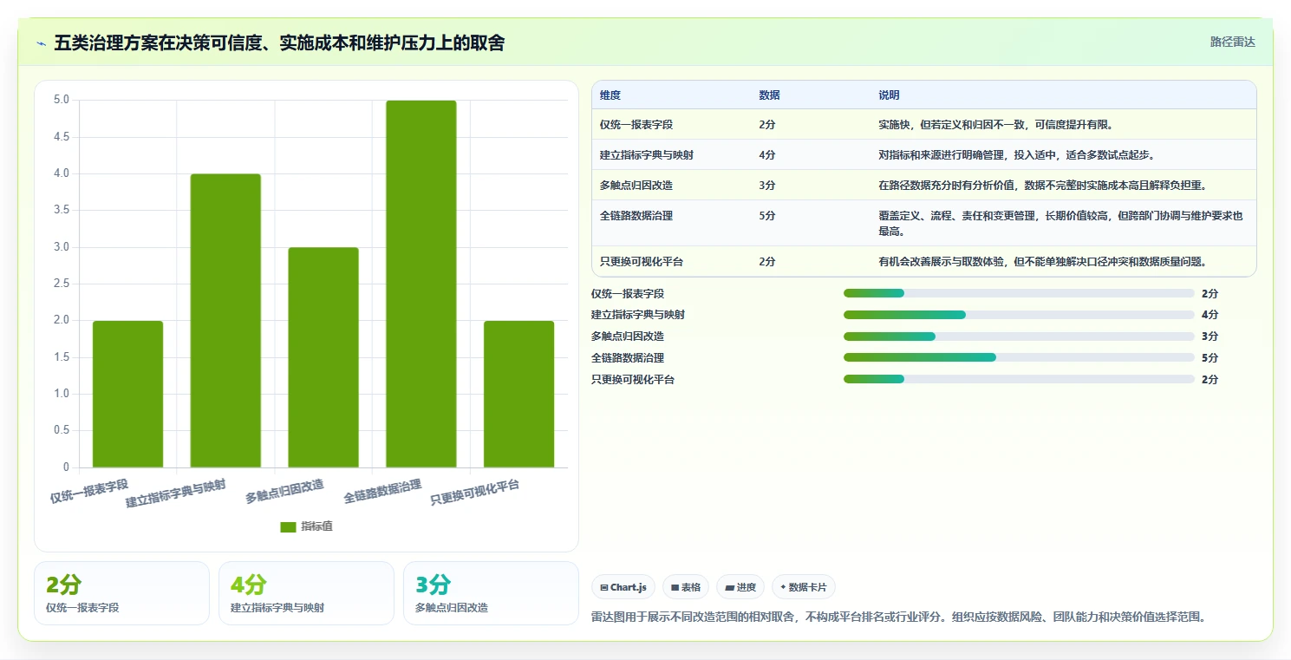Click the 3分 value in the table
1291x660 pixels.
766,186
